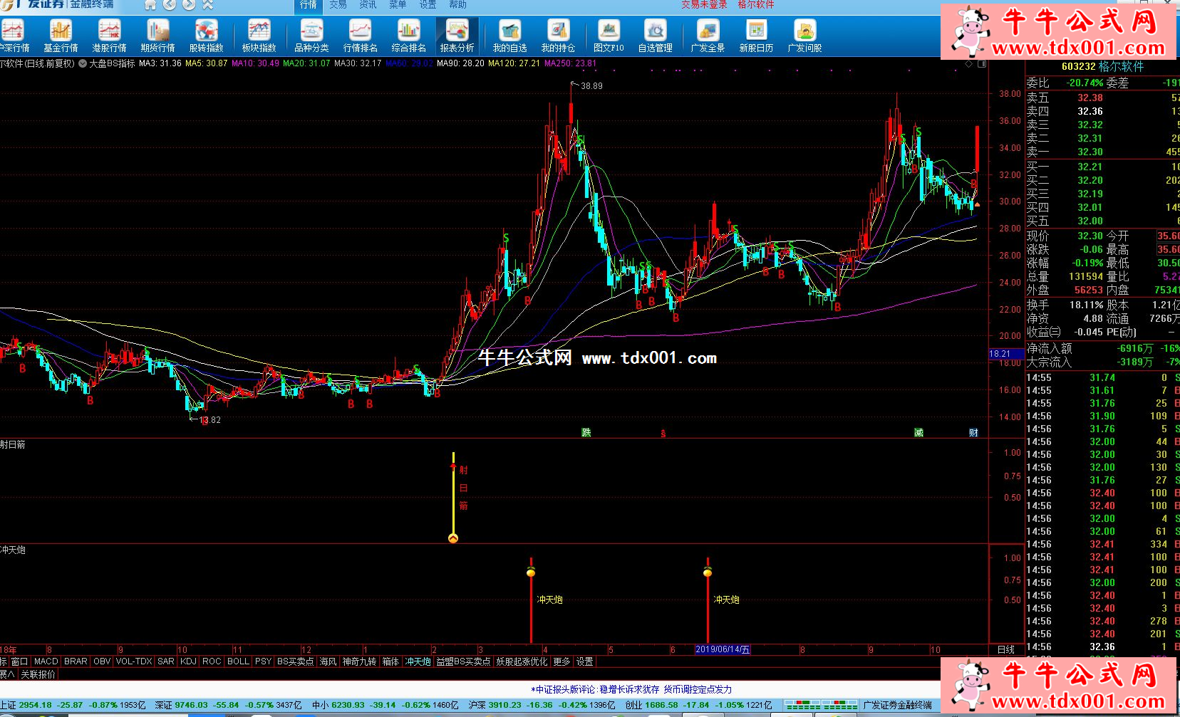Open the 资讯 menu
The image size is (1180, 717).
click(368, 5)
